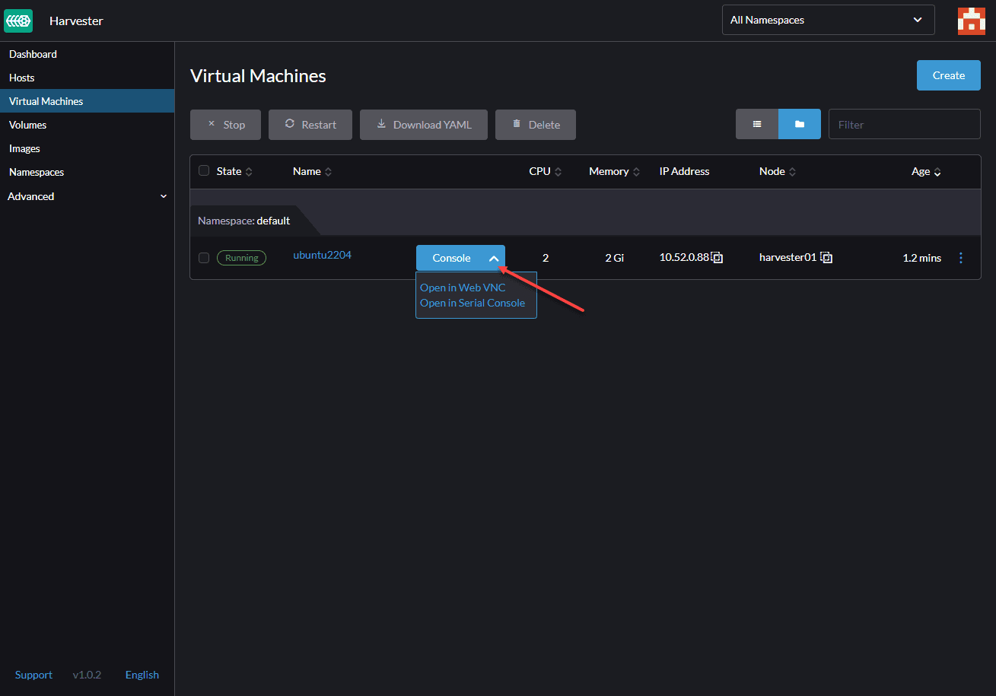Click the Stop button
The height and width of the screenshot is (696, 996).
225,125
